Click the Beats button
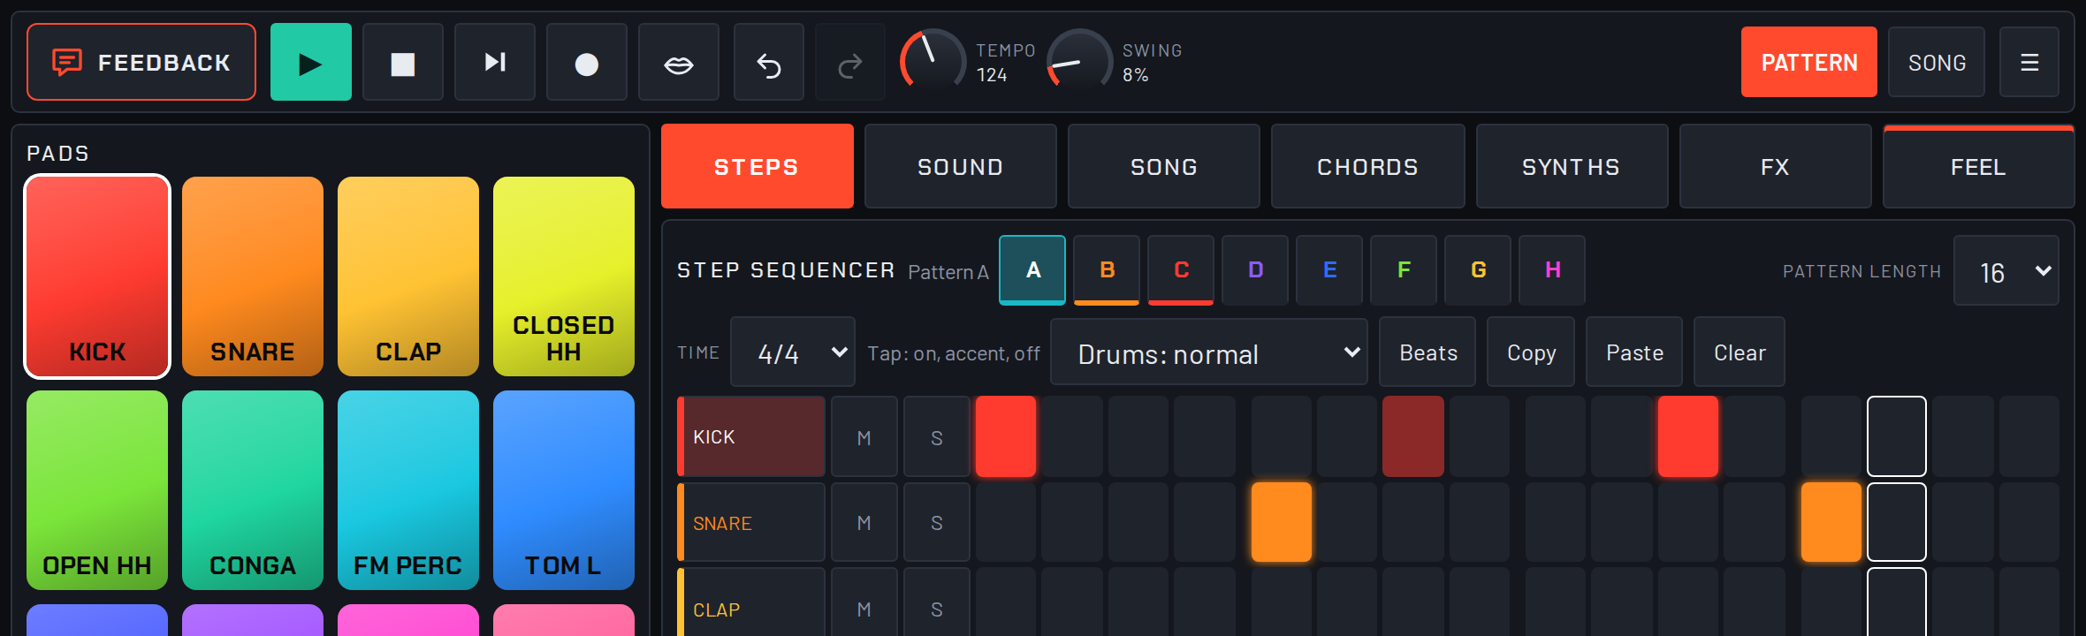This screenshot has width=2086, height=636. click(1427, 352)
